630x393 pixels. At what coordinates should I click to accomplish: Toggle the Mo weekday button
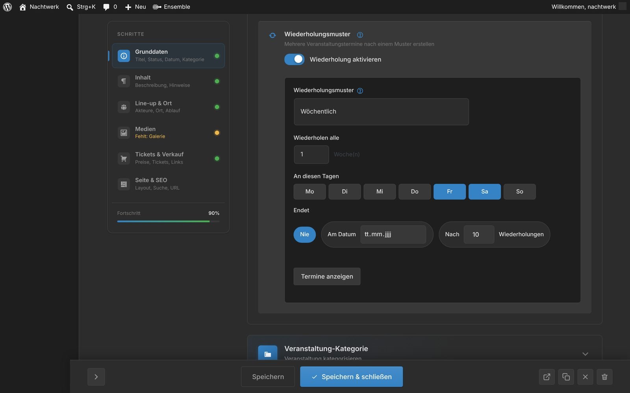pos(310,192)
